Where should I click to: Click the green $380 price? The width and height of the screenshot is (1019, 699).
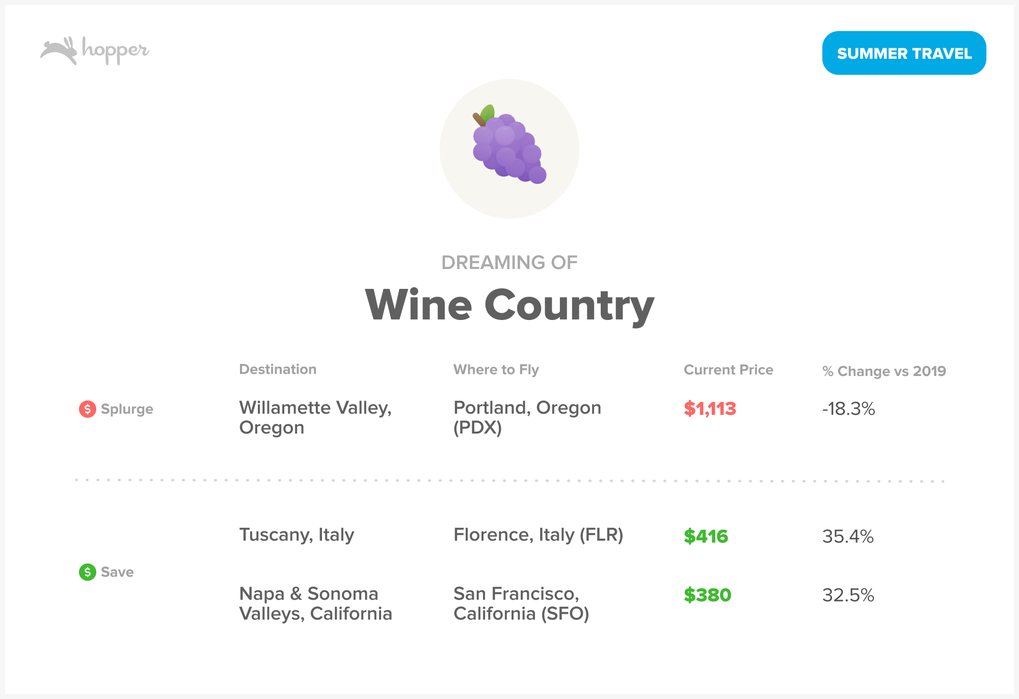[707, 595]
